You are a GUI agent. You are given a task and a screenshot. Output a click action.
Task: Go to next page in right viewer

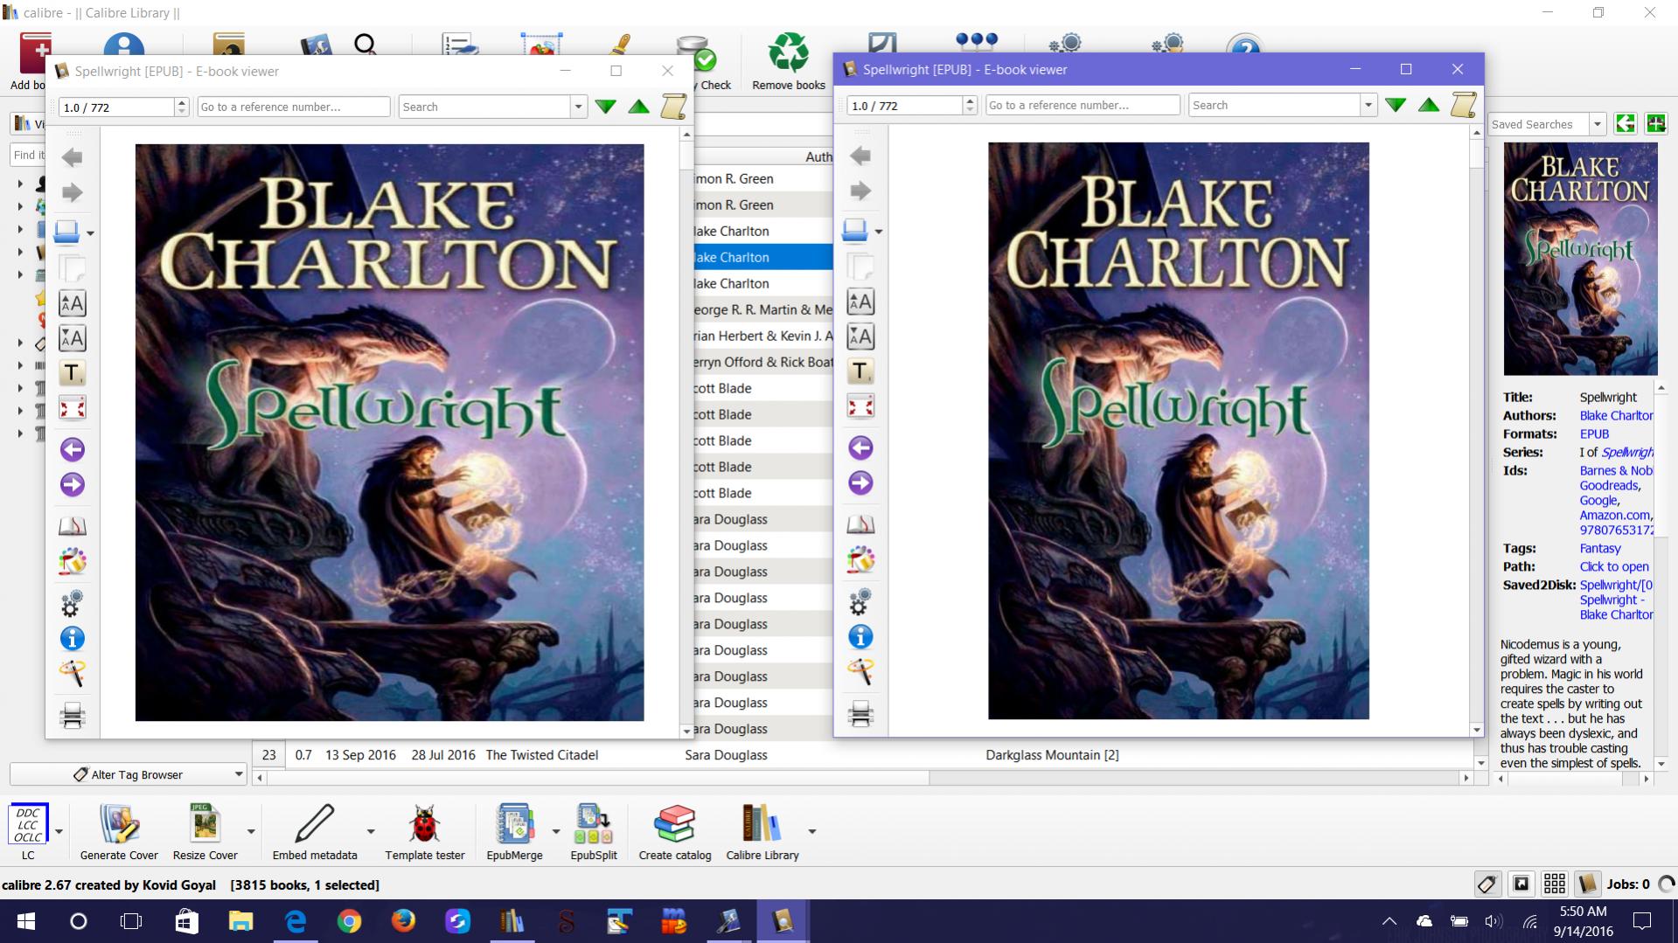coord(860,483)
